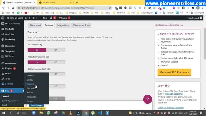Open Blogging bookmark folder
This screenshot has width=206, height=116.
click(71, 13)
